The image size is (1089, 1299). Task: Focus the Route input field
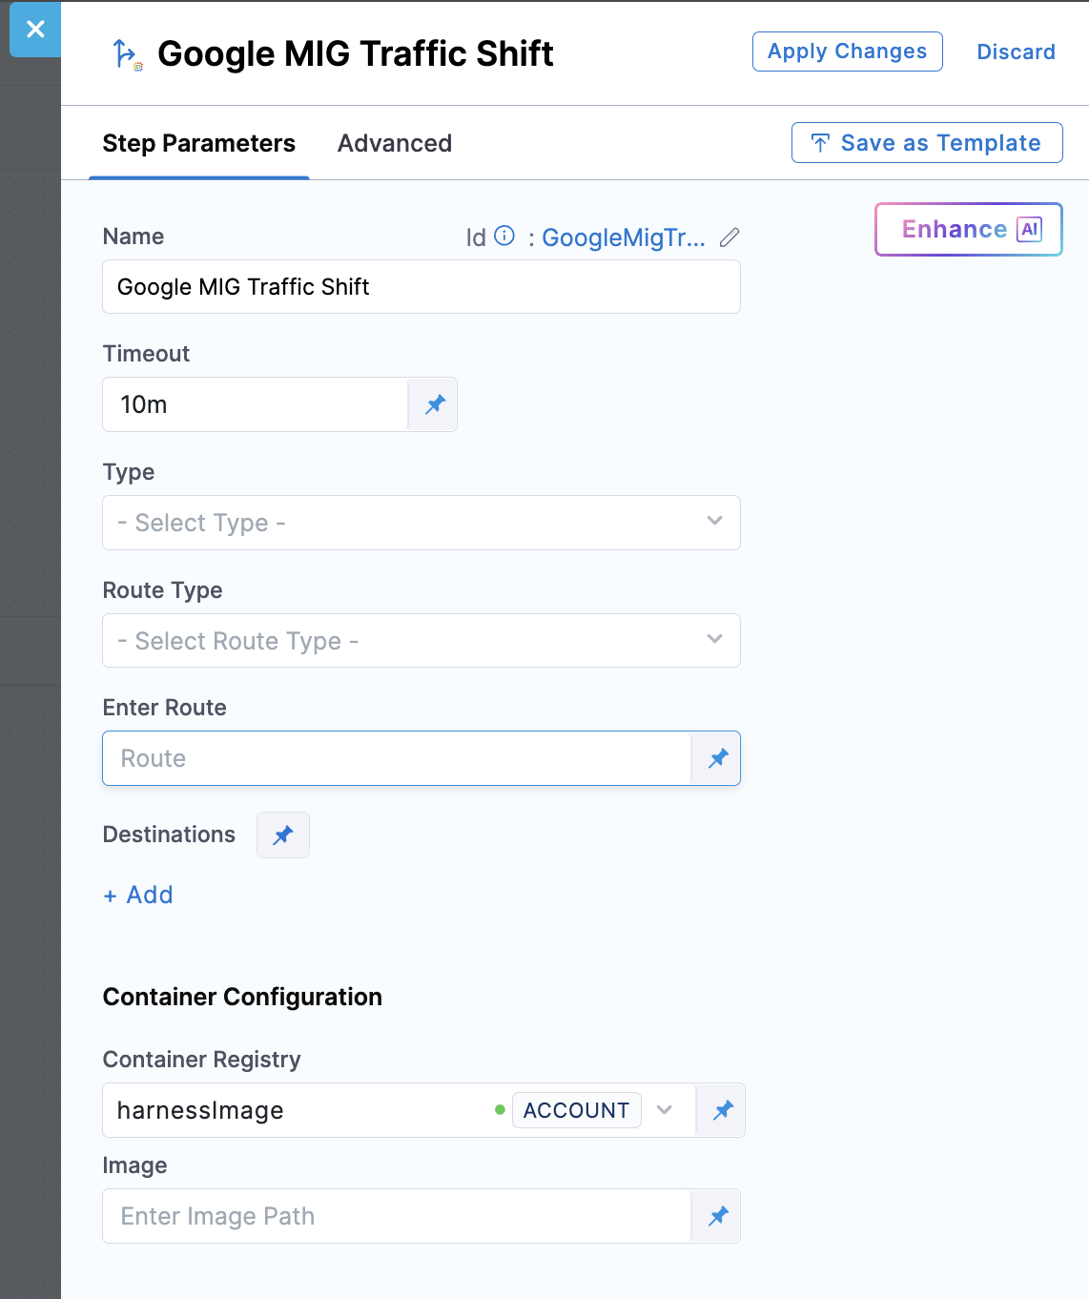[396, 758]
